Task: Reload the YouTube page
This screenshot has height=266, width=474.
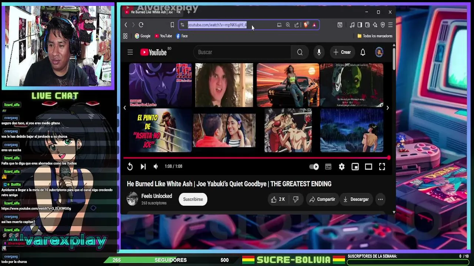Action: 141,25
